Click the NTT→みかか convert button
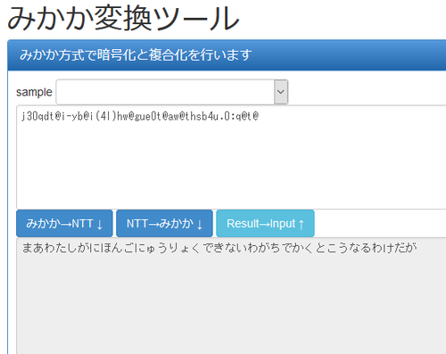The image size is (446, 354). (164, 224)
